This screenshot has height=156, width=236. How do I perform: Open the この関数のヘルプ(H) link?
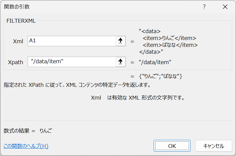pyautogui.click(x=26, y=146)
